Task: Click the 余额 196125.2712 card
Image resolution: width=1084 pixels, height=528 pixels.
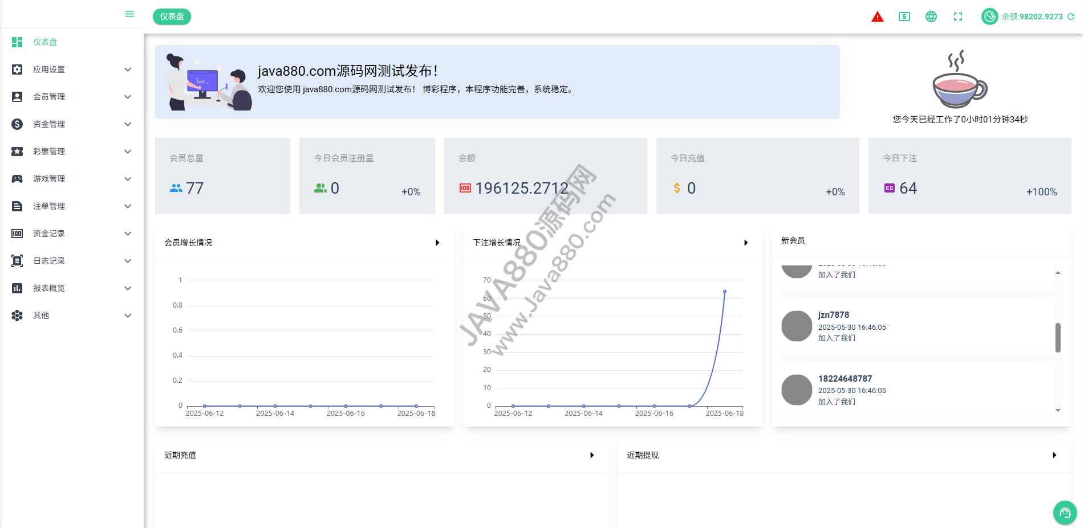Action: pyautogui.click(x=545, y=176)
